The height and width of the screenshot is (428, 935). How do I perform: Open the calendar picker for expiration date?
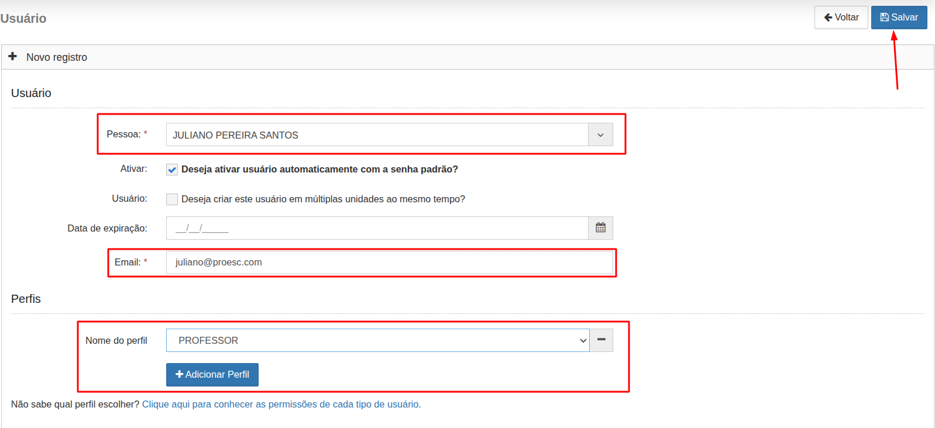coord(600,228)
